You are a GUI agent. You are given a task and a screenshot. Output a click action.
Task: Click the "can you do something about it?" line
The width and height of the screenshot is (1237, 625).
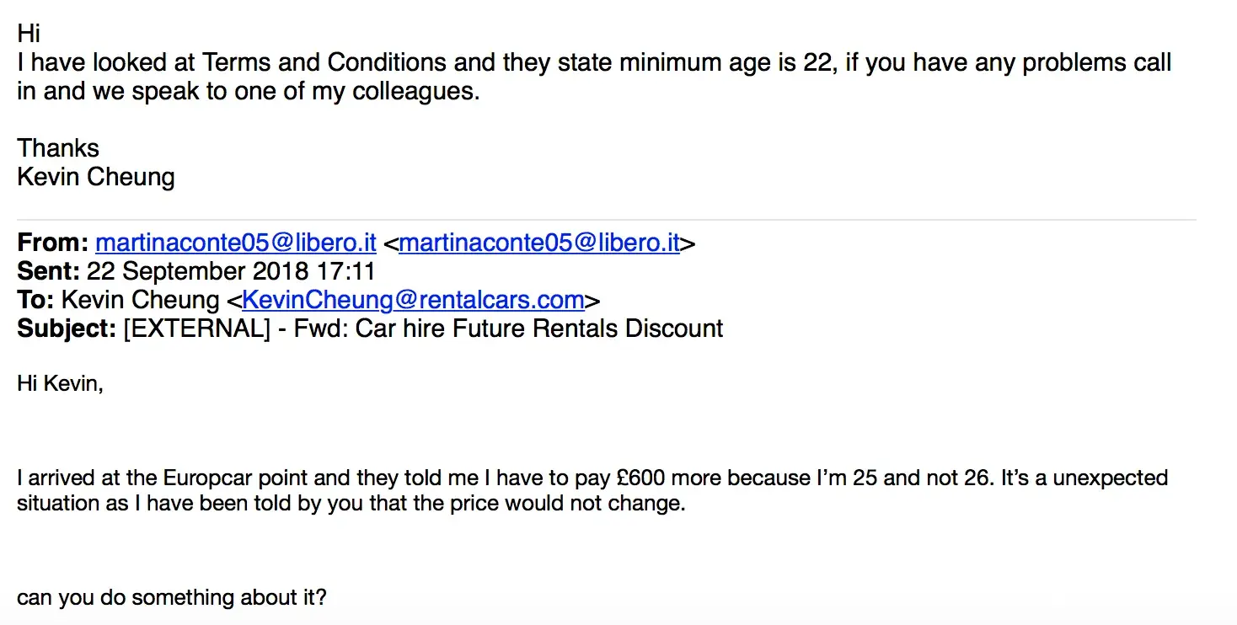click(x=171, y=598)
